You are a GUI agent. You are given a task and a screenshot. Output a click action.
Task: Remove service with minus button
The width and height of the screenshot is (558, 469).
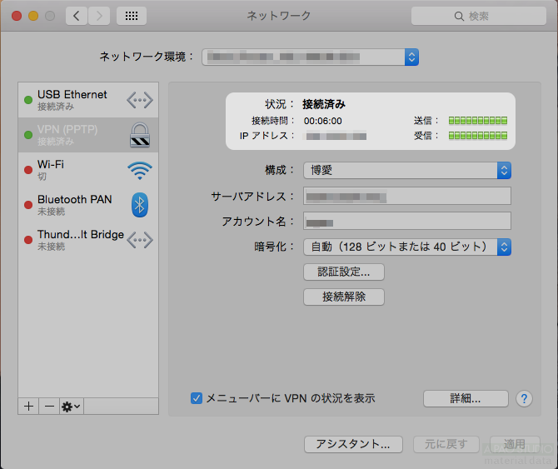tap(49, 406)
